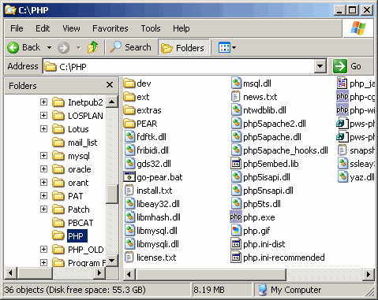The width and height of the screenshot is (378, 300).
Task: Click folder tree scroll up arrow
Action: (112, 102)
